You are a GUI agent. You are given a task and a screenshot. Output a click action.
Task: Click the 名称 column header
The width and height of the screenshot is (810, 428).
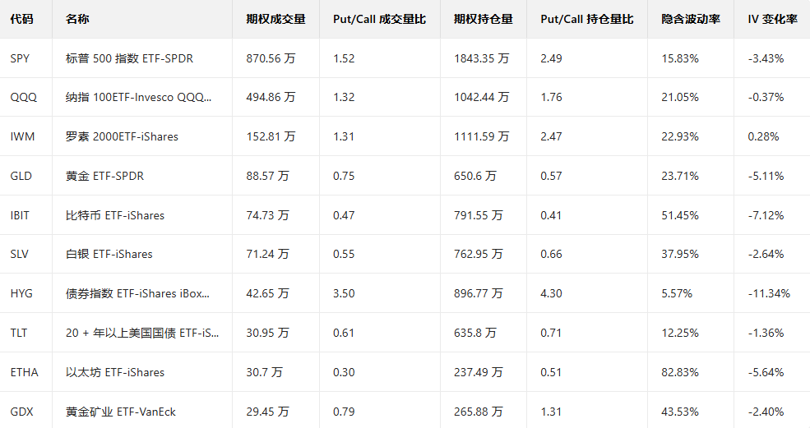click(76, 19)
